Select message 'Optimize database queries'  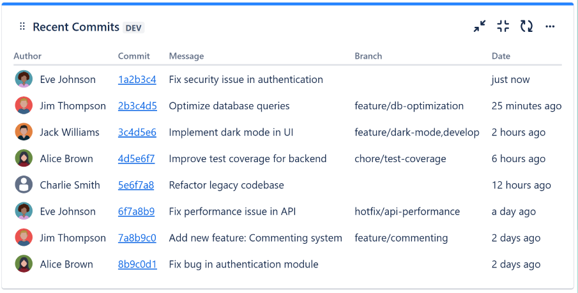[229, 106]
